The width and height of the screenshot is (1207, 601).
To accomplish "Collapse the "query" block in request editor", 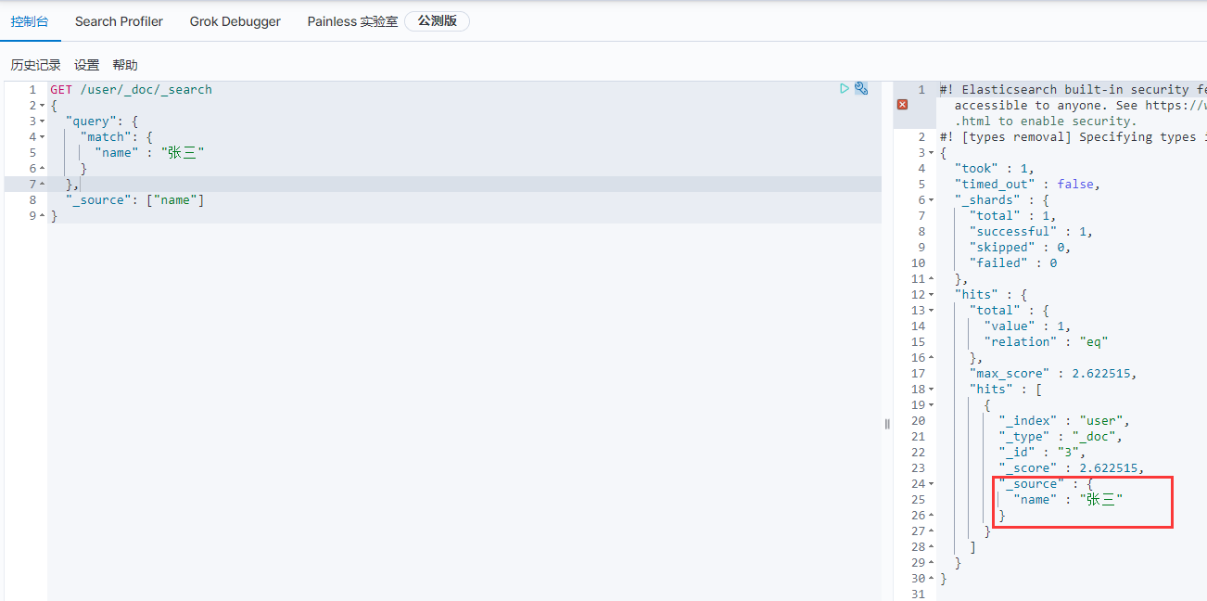I will [x=42, y=121].
